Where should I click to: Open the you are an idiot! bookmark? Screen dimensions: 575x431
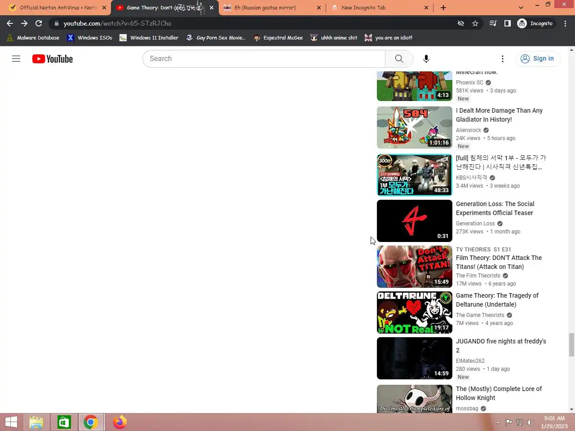389,38
